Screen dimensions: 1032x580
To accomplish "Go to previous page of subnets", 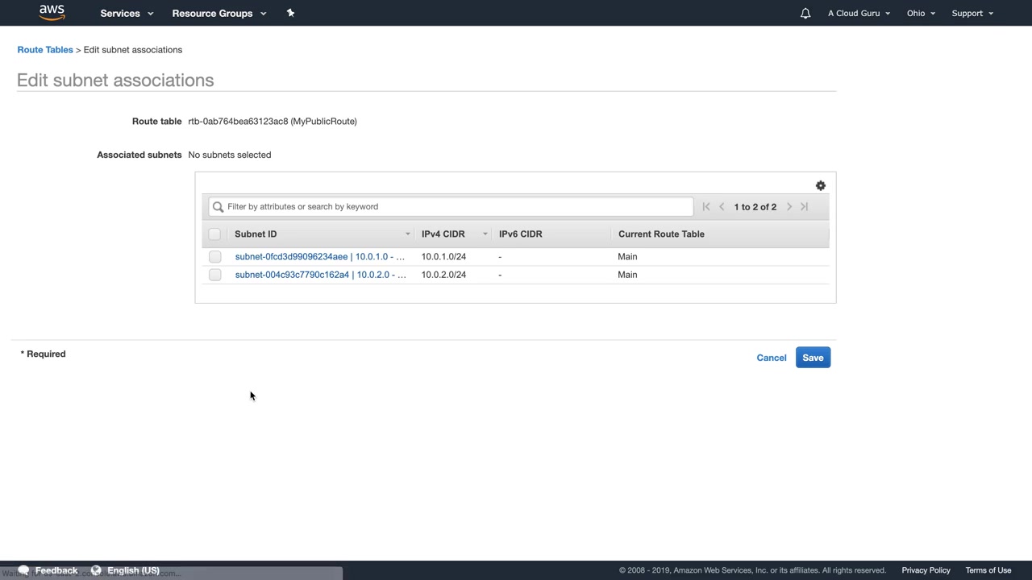I will click(722, 207).
